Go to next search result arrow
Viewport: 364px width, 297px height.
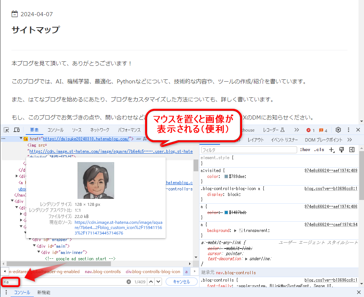pos(158,282)
